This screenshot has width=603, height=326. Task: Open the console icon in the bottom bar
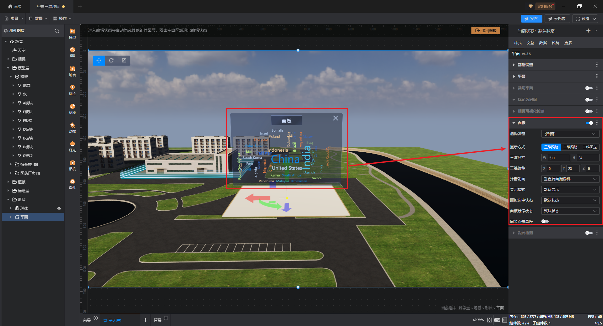click(505, 320)
